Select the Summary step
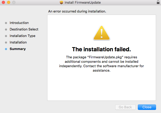161x113 pixels. click(x=18, y=49)
